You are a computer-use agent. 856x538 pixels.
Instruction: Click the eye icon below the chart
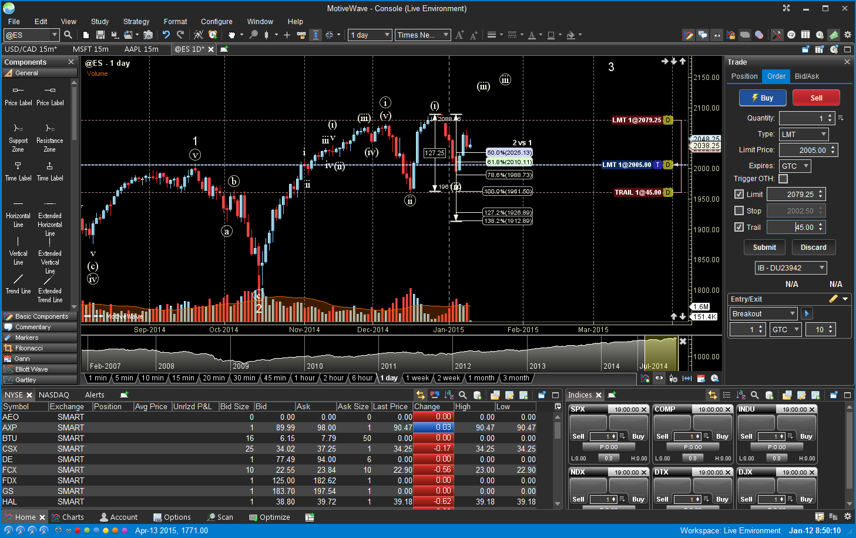click(x=659, y=378)
